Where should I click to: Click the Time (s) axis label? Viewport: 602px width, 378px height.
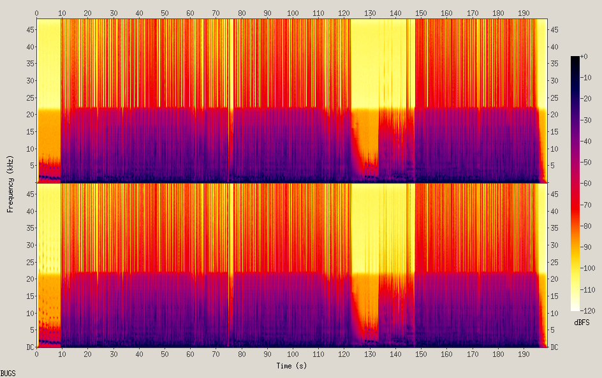click(292, 366)
